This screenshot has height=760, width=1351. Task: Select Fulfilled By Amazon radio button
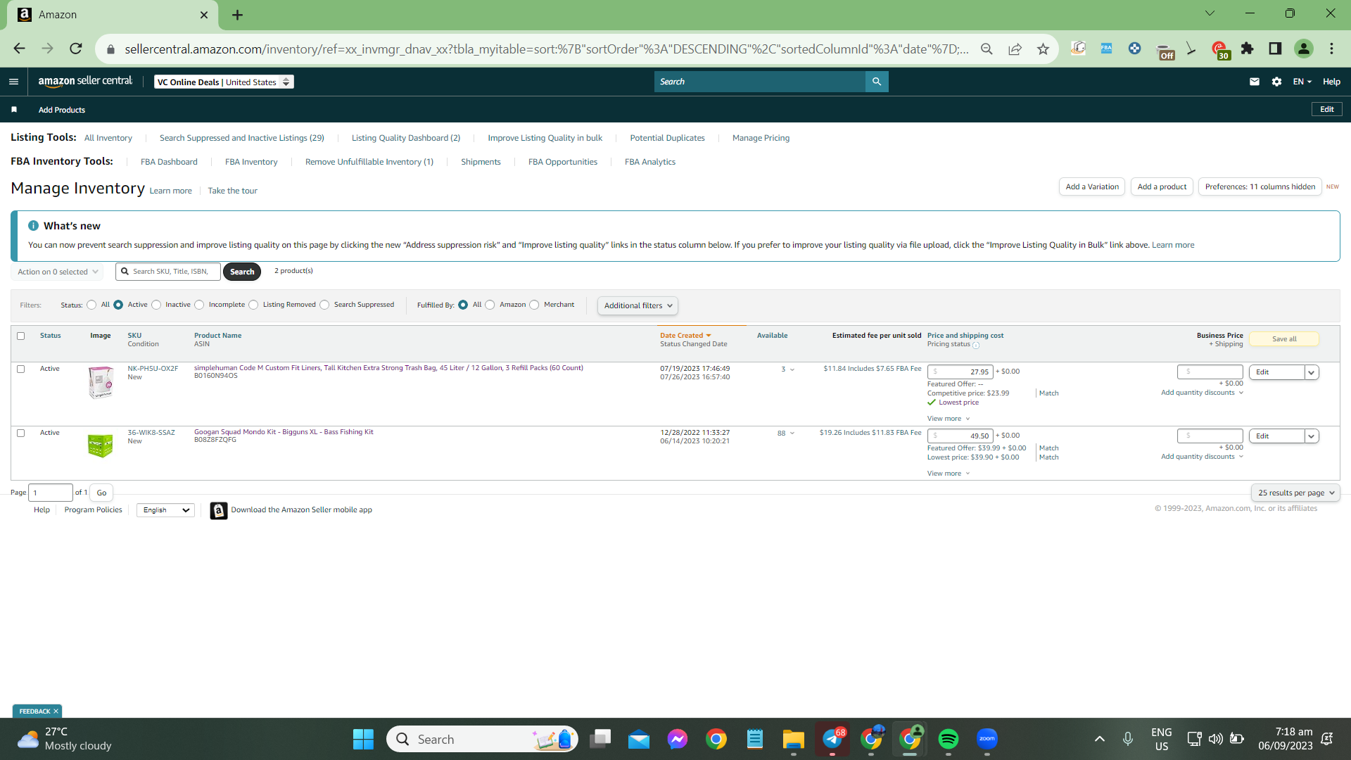pyautogui.click(x=490, y=305)
